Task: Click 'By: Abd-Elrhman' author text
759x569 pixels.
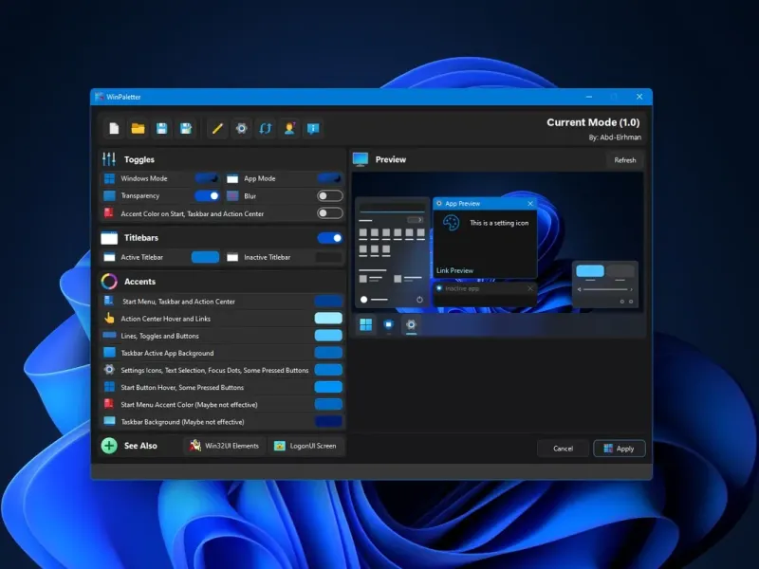Action: (x=615, y=138)
